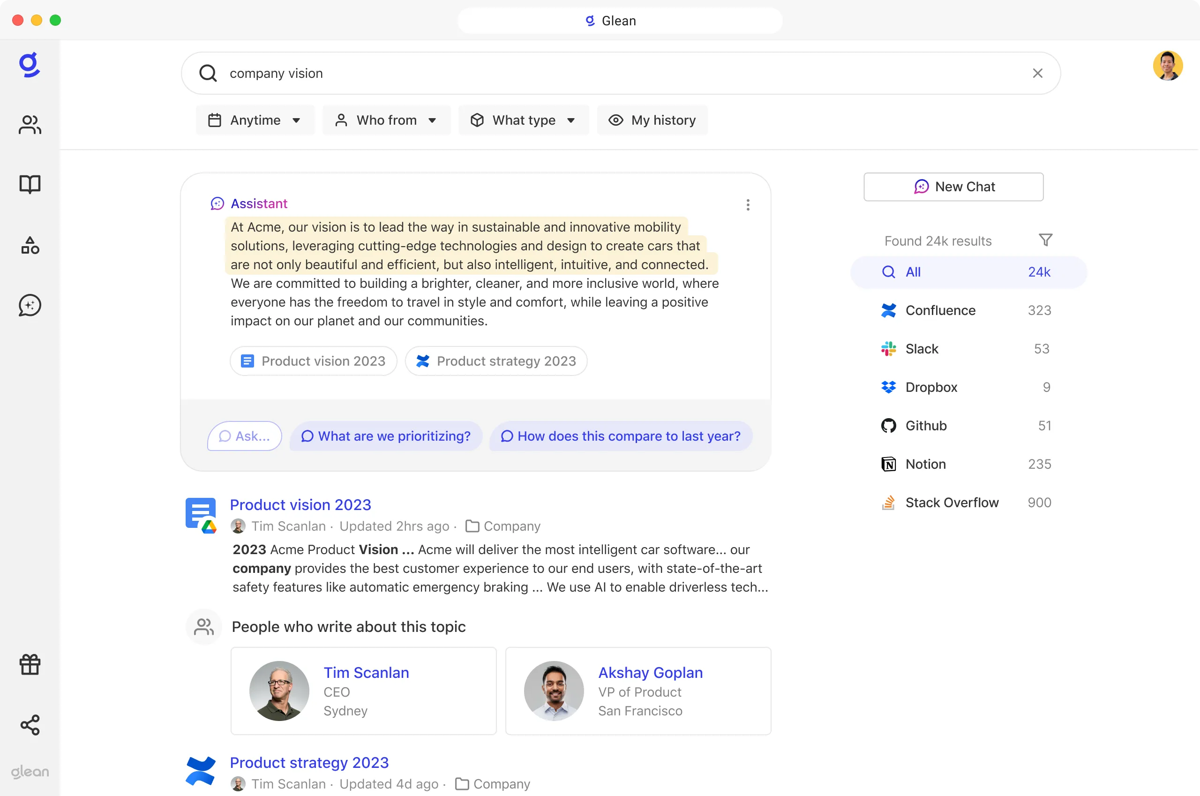Viewport: 1200px width, 796px height.
Task: Open the Assistant card overflow menu
Action: (748, 205)
